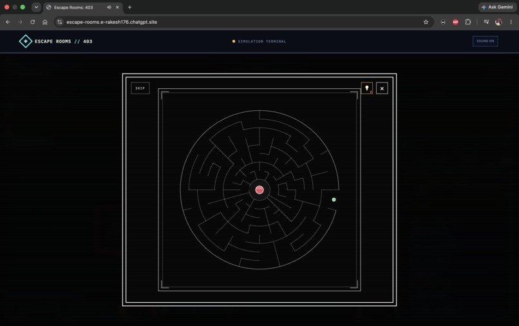Click the lightbulb hint icon
This screenshot has width=519, height=326.
pos(367,88)
